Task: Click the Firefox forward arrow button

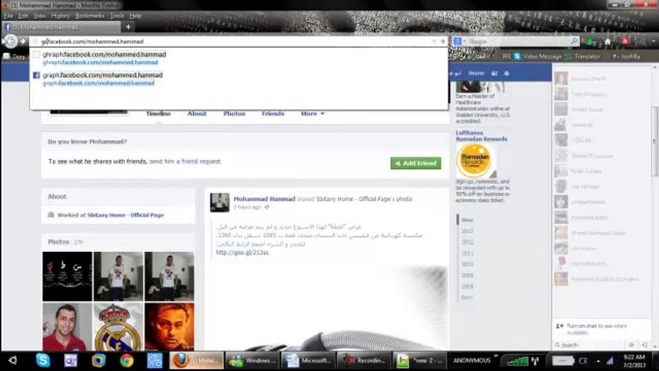Action: [x=22, y=41]
